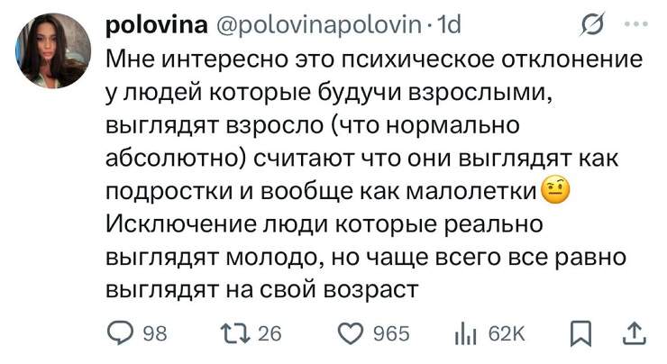Open the reply speech bubble icon
Viewport: 667px width, 364px height.
point(120,333)
